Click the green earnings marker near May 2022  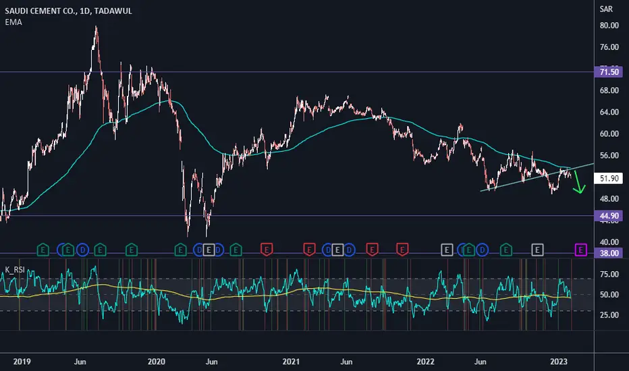(x=469, y=250)
